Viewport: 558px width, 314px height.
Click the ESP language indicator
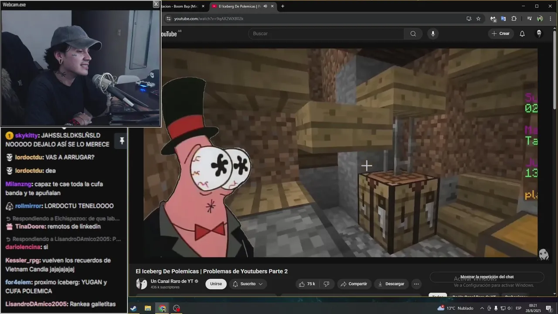tap(519, 308)
